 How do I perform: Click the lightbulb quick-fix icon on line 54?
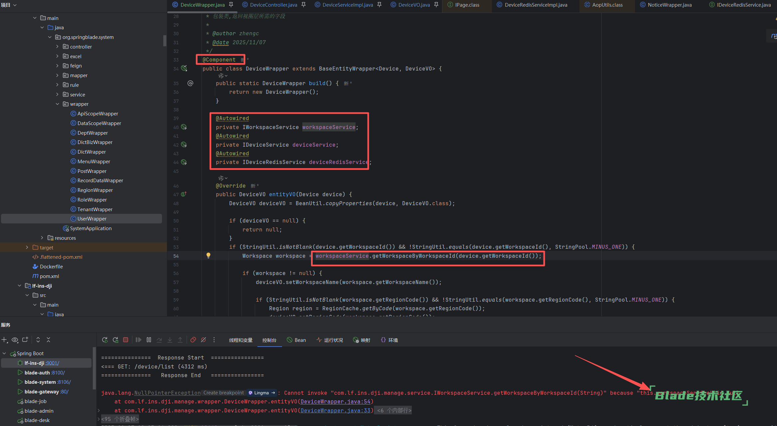point(208,256)
